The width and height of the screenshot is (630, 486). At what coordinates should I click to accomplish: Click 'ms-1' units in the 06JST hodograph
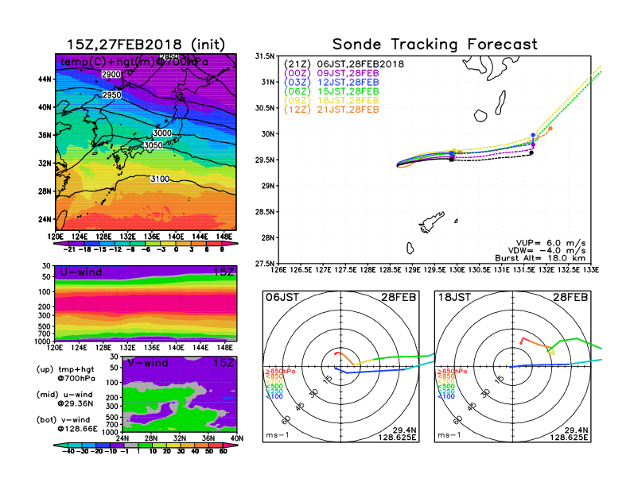pos(278,435)
